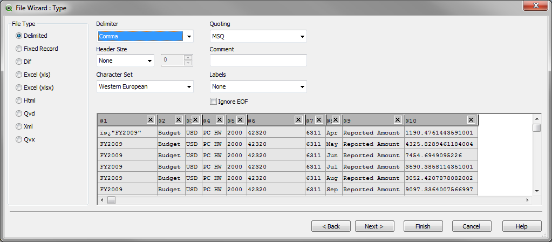Enable the Ignore EOF checkbox
Screen dimensions: 552x242
[213, 102]
